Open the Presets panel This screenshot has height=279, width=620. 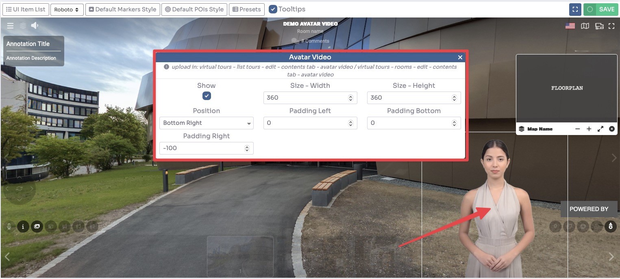247,9
